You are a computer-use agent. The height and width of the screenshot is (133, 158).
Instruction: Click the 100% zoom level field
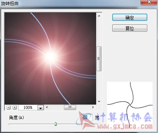tap(28, 107)
